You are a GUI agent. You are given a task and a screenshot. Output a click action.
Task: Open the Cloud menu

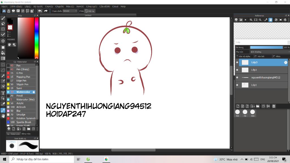coord(115,7)
